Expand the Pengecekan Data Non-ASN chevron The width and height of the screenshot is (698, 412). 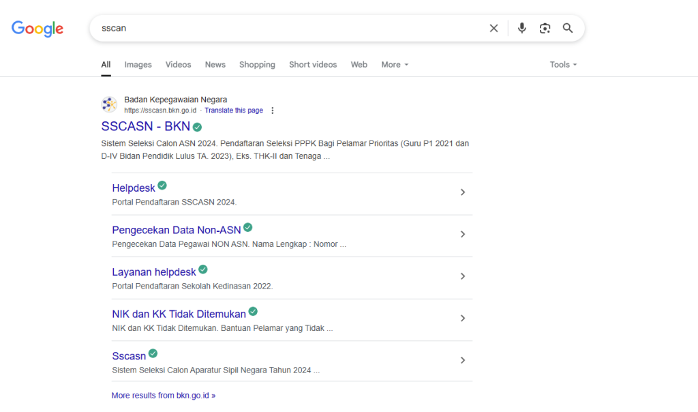(463, 234)
